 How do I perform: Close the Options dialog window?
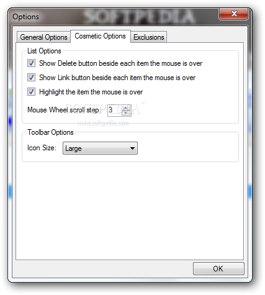(234, 14)
